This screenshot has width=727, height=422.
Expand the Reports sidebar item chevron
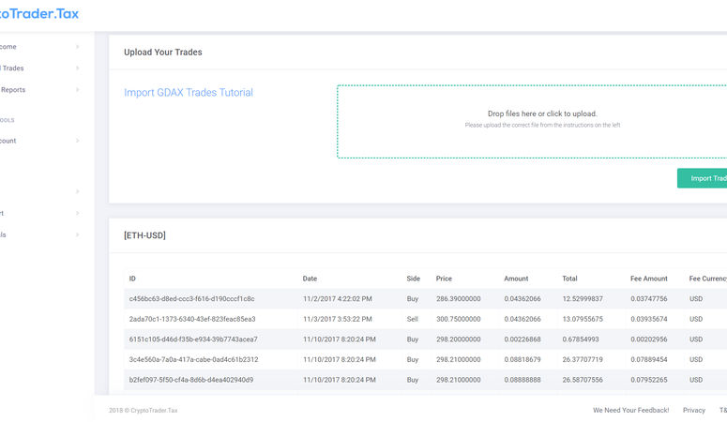pos(78,89)
